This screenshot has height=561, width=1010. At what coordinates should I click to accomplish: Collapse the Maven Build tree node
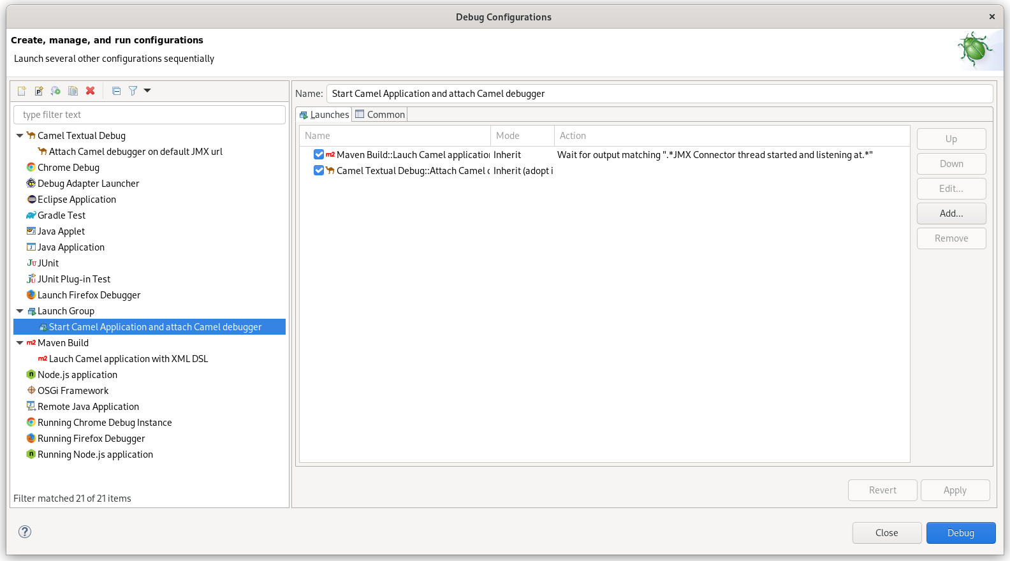click(20, 343)
